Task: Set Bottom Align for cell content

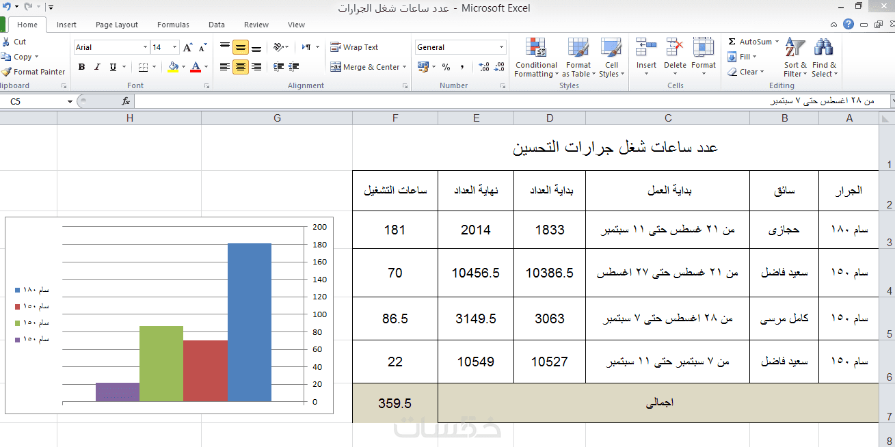Action: [x=256, y=47]
